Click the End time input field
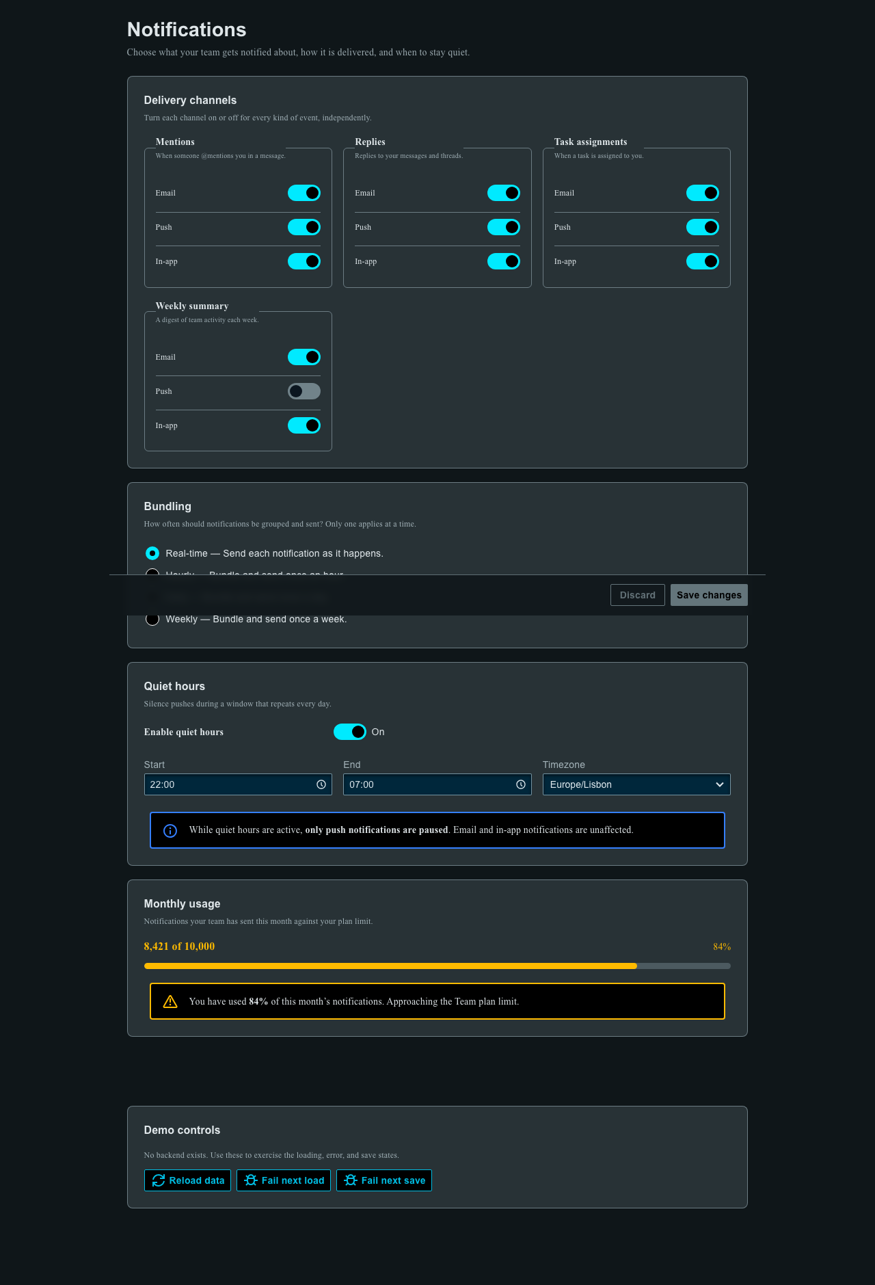Image resolution: width=875 pixels, height=1285 pixels. (x=437, y=784)
